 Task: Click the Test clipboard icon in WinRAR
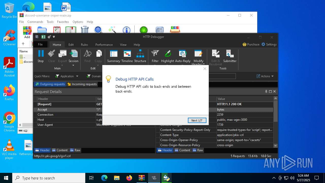57,30
